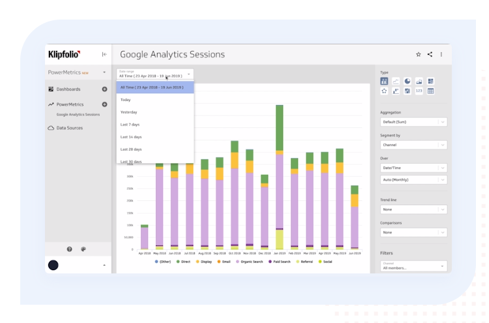This screenshot has width=489, height=323.
Task: Open the Segment by Channel dropdown
Action: click(x=413, y=145)
